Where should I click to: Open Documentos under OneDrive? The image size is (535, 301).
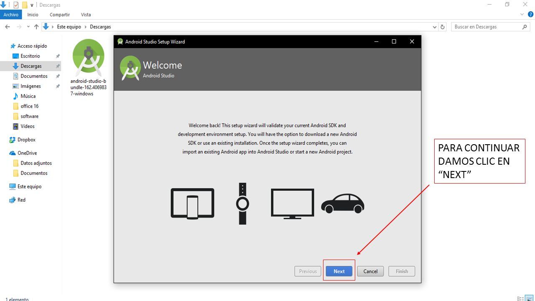(34, 173)
